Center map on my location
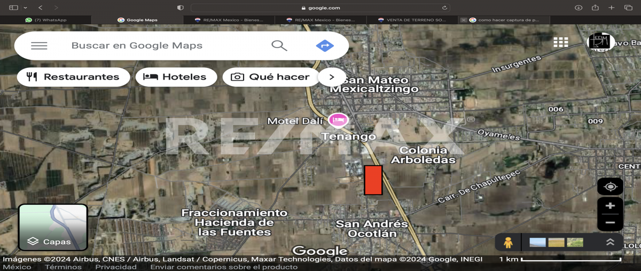The width and height of the screenshot is (641, 271). pos(610,187)
